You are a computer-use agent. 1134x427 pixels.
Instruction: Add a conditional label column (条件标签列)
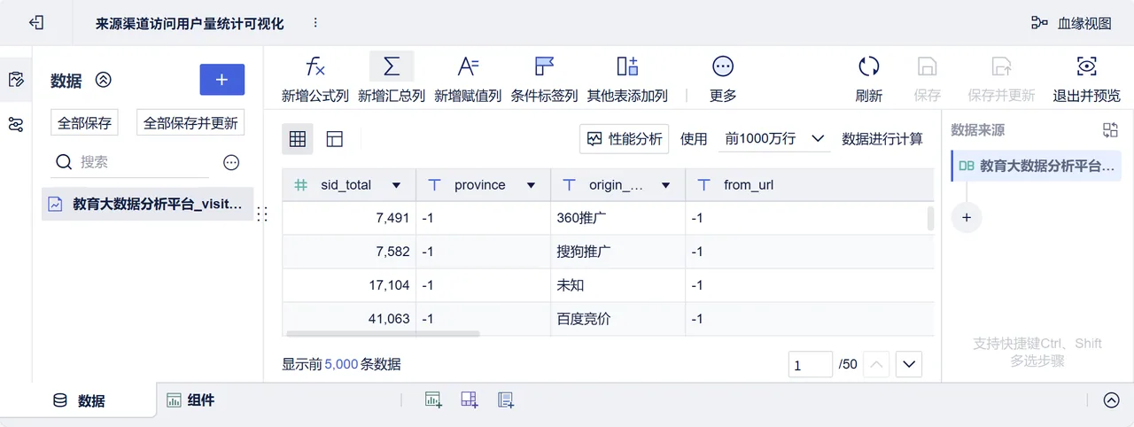pyautogui.click(x=544, y=78)
